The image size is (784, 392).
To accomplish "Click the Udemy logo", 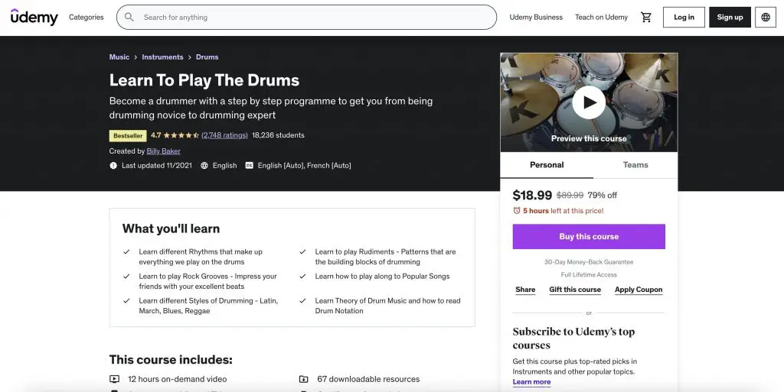I will [34, 17].
